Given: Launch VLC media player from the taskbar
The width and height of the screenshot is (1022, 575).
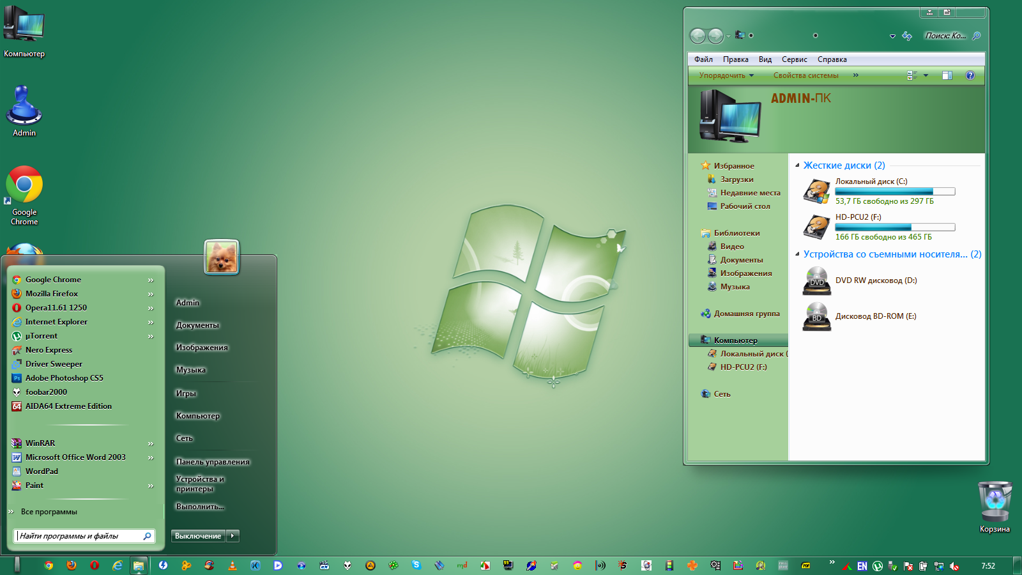Looking at the screenshot, I should click(x=233, y=565).
